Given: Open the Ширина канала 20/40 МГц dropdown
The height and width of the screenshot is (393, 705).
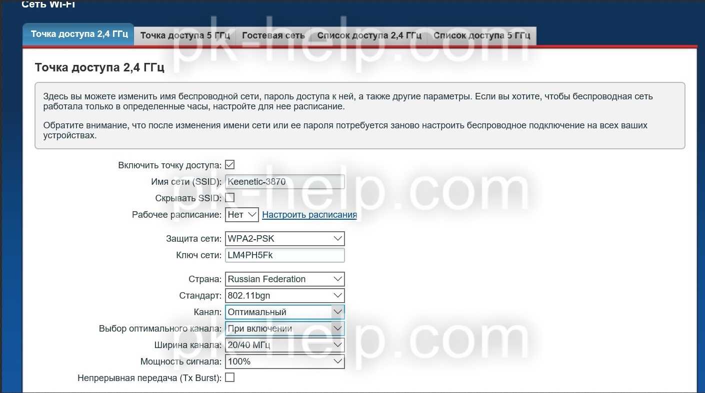Looking at the screenshot, I should coord(284,345).
